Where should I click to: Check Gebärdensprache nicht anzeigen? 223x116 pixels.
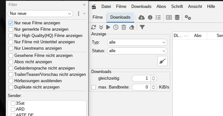11,68
